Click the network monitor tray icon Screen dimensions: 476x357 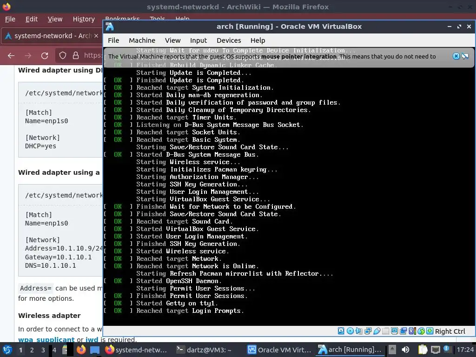coord(435,350)
